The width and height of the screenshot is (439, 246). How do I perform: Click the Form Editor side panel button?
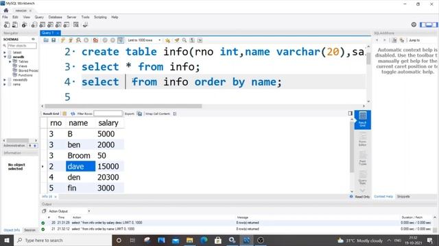363,139
